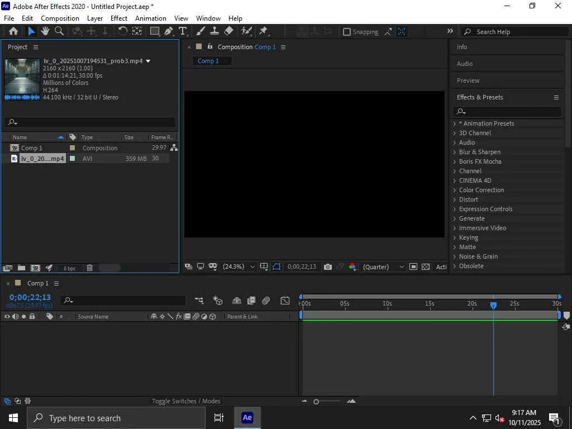
Task: Open the magnification ratio (24.3%) dropdown
Action: point(239,266)
